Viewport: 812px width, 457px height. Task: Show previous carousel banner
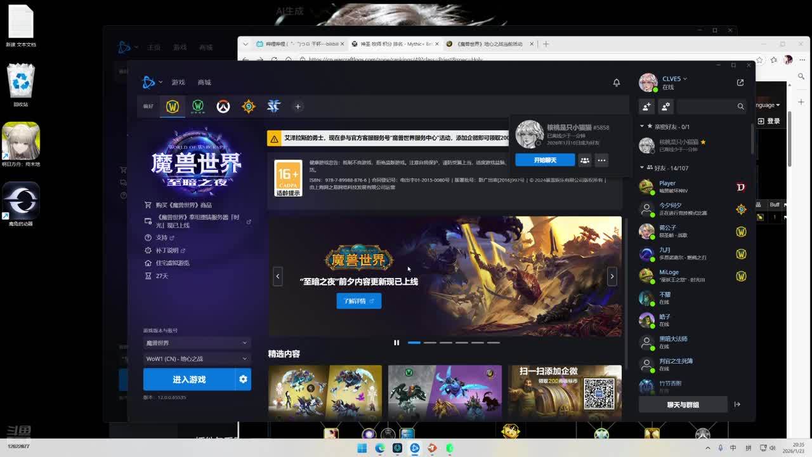click(277, 276)
